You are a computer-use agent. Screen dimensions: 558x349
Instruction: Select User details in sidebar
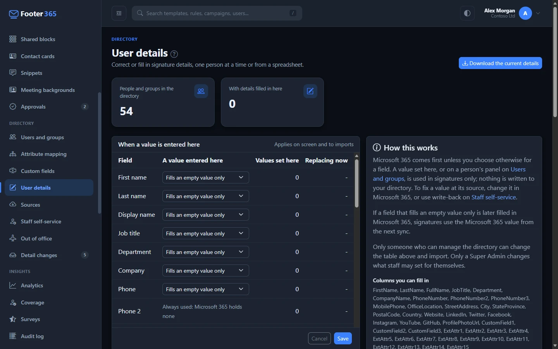(49, 188)
